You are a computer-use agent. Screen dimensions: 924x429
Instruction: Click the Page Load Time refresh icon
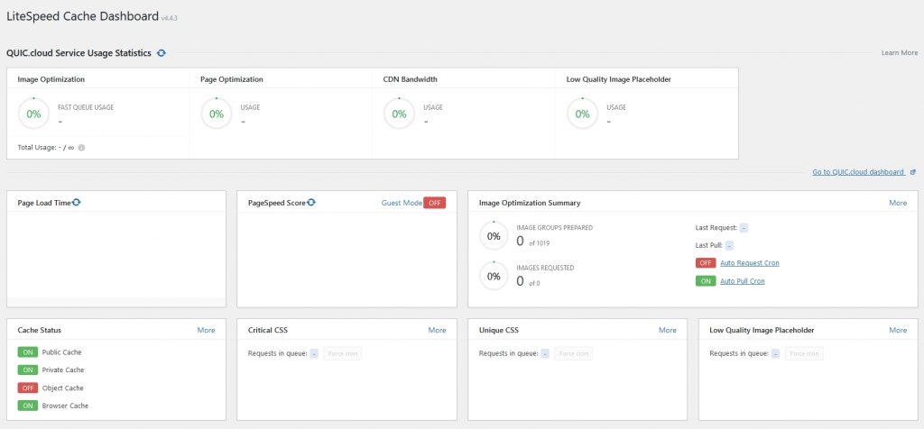77,203
